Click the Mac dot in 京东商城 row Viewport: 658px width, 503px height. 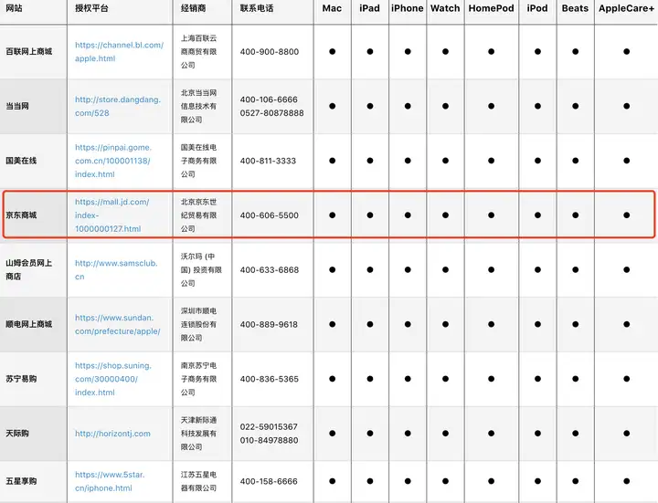point(332,215)
